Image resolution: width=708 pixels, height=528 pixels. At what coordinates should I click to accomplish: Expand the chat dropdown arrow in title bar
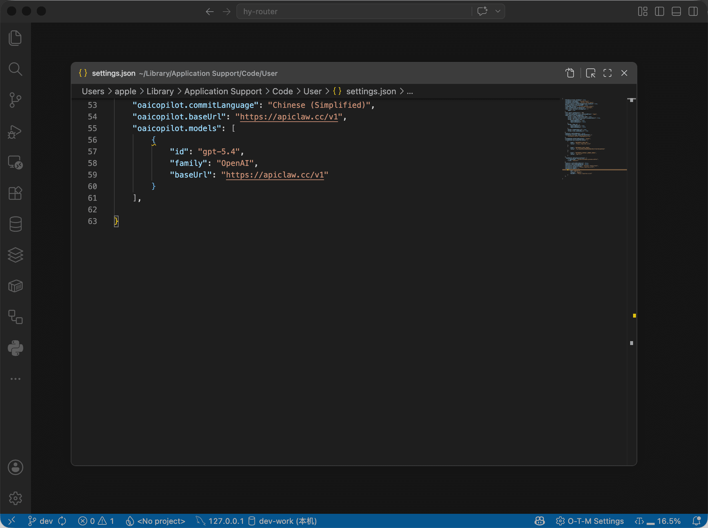click(x=498, y=11)
